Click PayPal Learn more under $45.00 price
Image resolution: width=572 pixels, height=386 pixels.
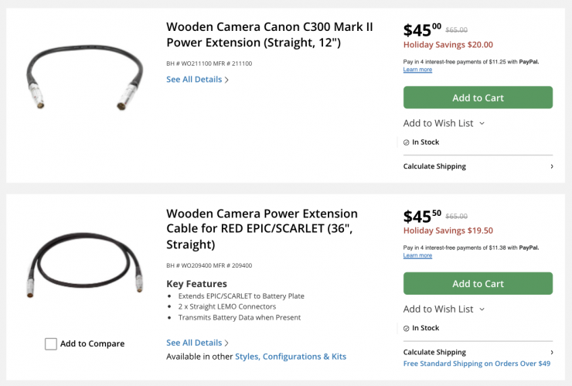click(x=417, y=70)
